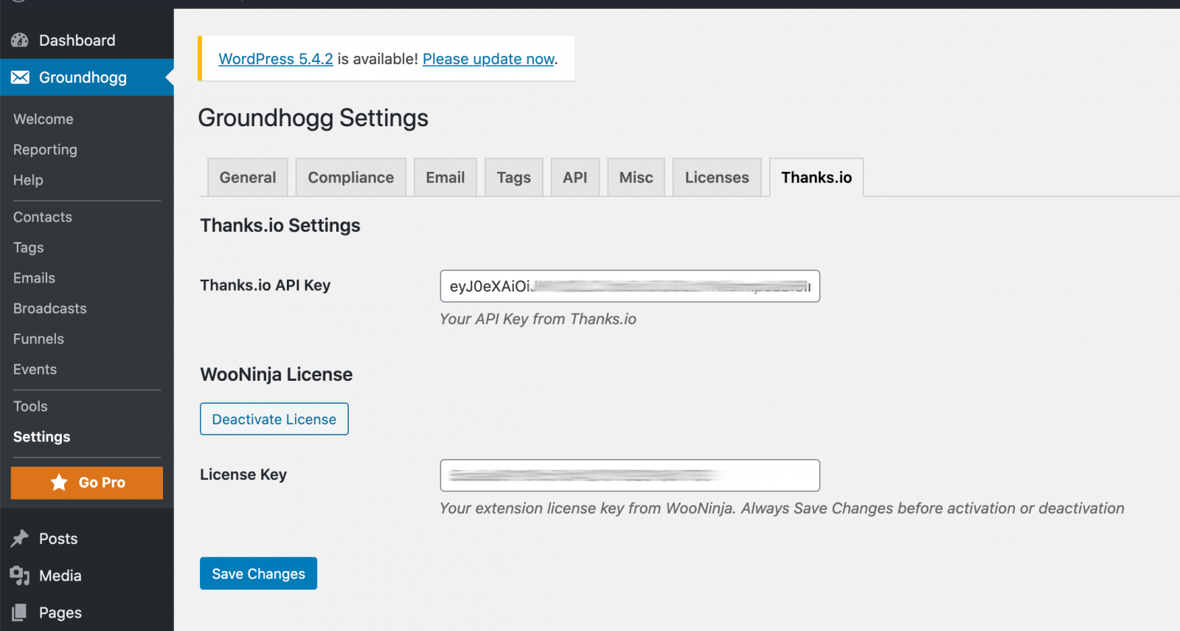The height and width of the screenshot is (631, 1180).
Task: Click the Go Pro button
Action: pyautogui.click(x=87, y=483)
